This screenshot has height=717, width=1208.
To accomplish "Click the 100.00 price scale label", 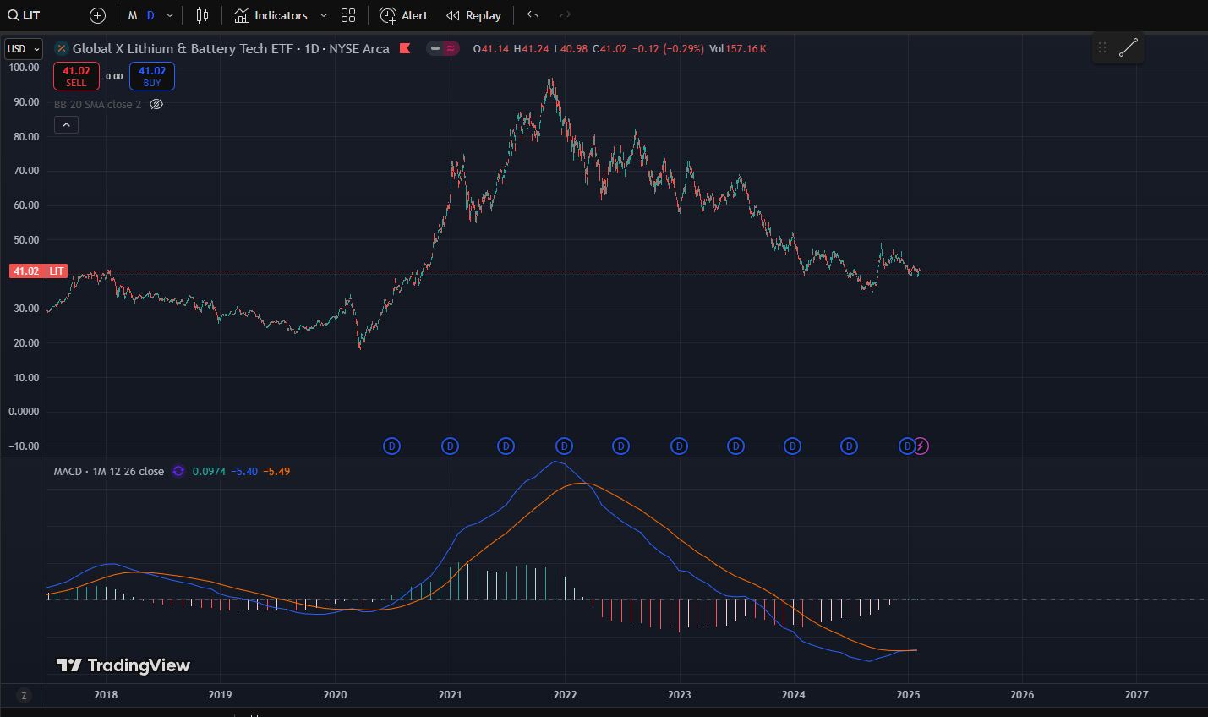I will point(24,68).
